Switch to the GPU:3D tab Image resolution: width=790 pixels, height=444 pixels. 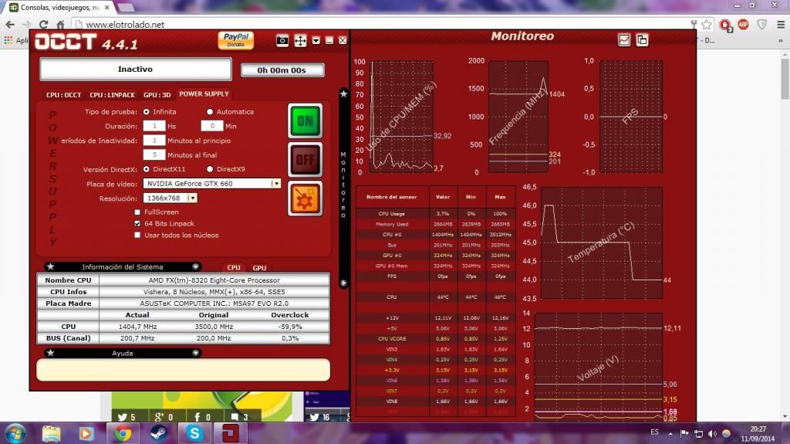157,95
